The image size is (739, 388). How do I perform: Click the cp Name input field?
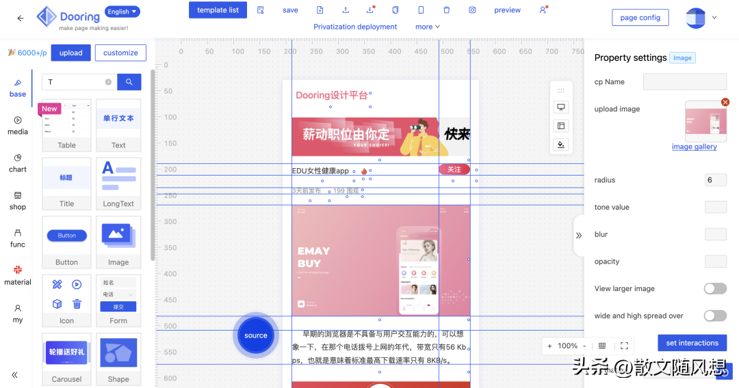(685, 82)
